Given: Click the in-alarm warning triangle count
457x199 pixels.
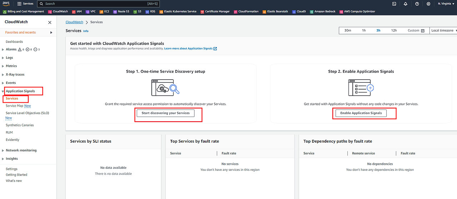Looking at the screenshot, I should pyautogui.click(x=21, y=50).
